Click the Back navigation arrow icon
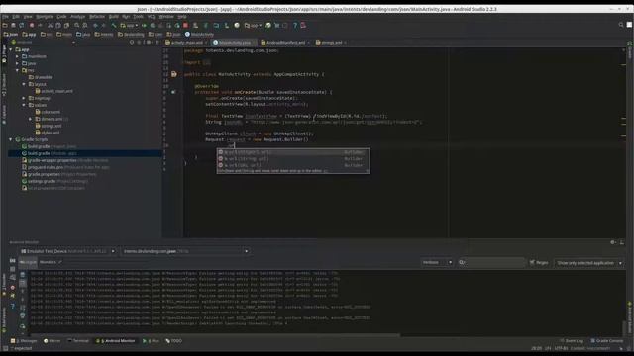Screen dimensions: 634x356 tap(95, 25)
